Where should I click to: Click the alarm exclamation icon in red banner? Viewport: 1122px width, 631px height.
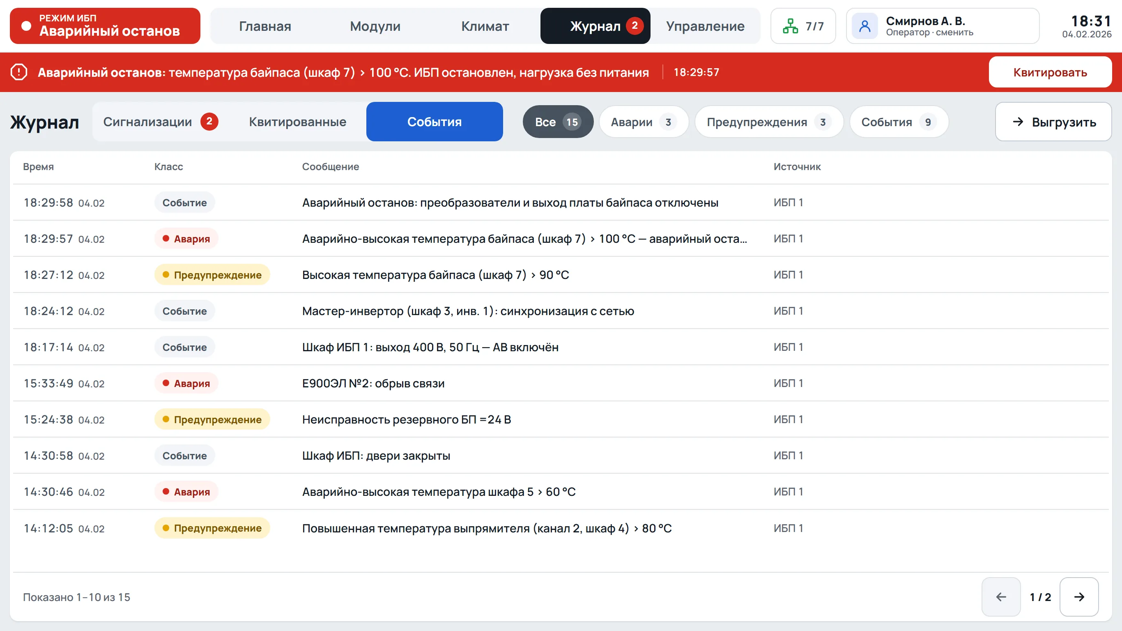point(19,72)
